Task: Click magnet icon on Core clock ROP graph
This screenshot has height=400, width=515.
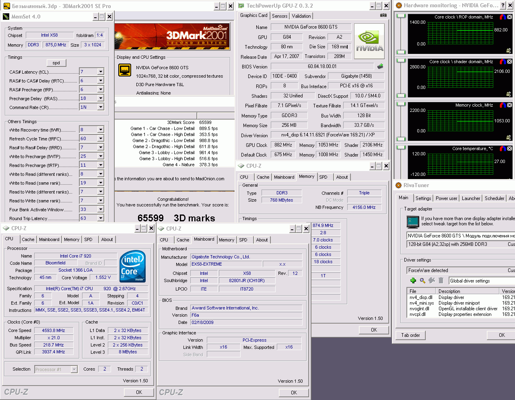Action: point(503,17)
